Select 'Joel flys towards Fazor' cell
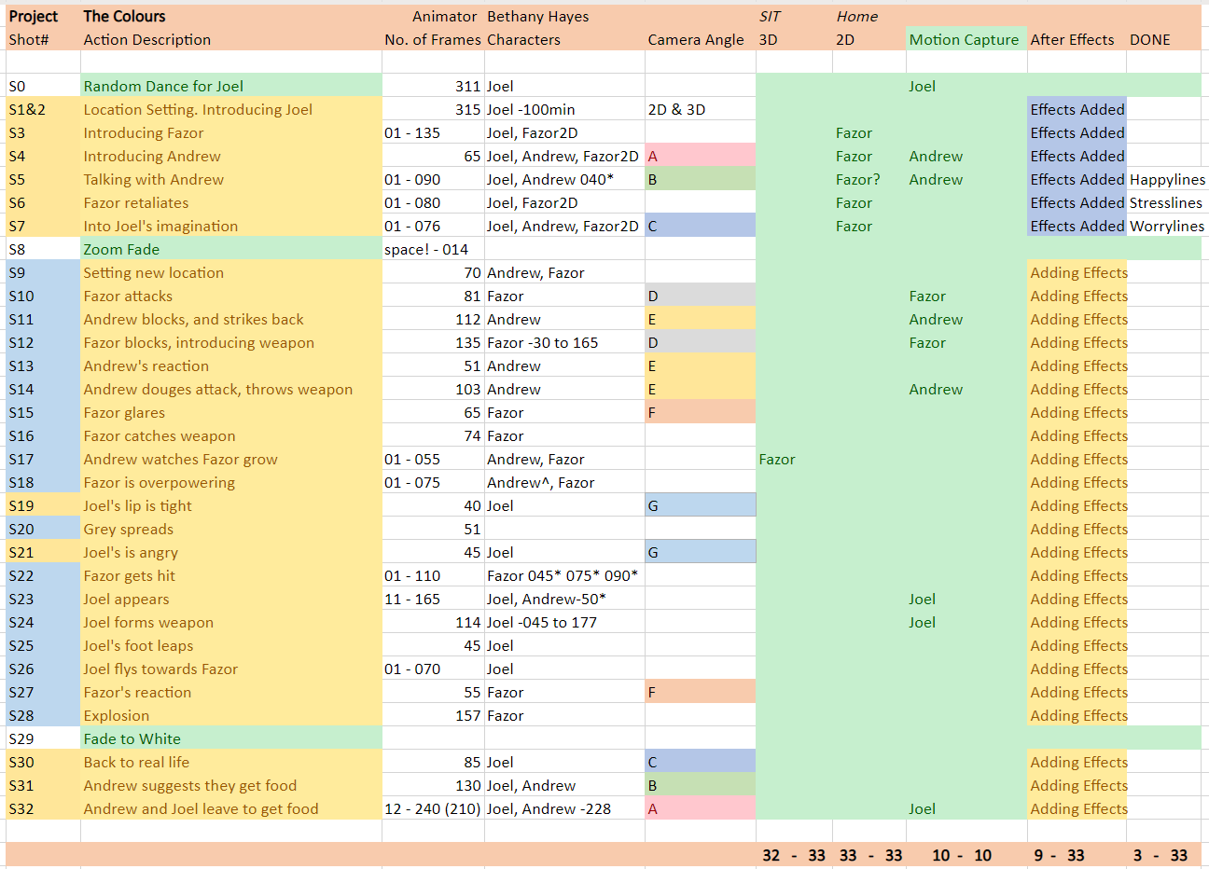The image size is (1209, 869). pyautogui.click(x=231, y=669)
